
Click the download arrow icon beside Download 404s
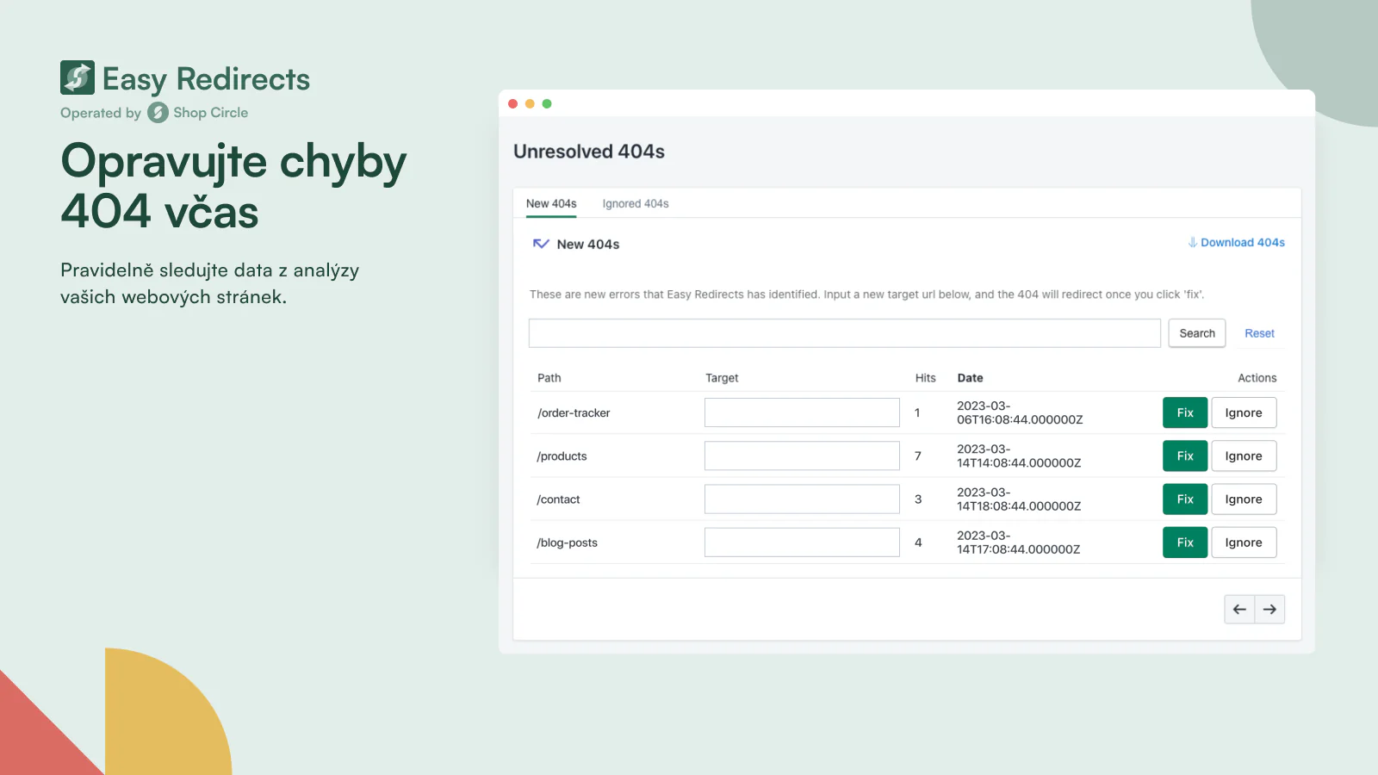click(x=1193, y=243)
